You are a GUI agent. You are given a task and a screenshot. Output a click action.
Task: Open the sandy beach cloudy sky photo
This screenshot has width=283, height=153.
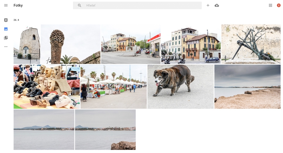point(247,87)
